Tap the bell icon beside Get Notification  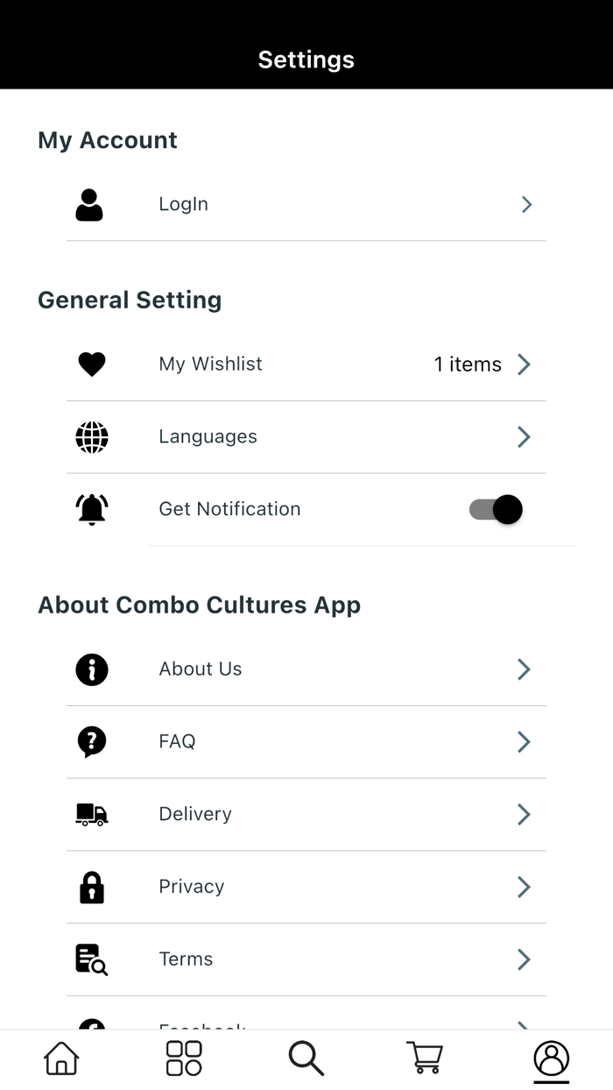pos(91,509)
